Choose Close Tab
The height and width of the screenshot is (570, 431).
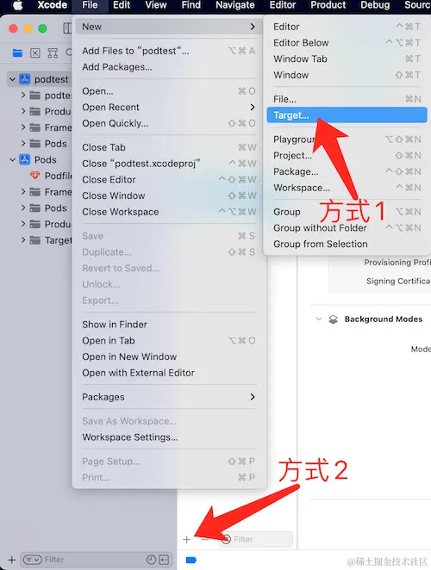click(169, 147)
